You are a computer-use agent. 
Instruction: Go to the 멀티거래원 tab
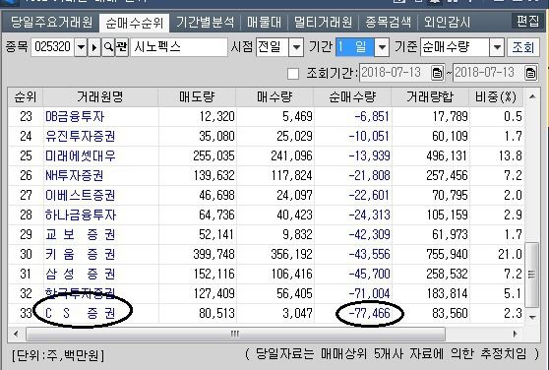[323, 23]
